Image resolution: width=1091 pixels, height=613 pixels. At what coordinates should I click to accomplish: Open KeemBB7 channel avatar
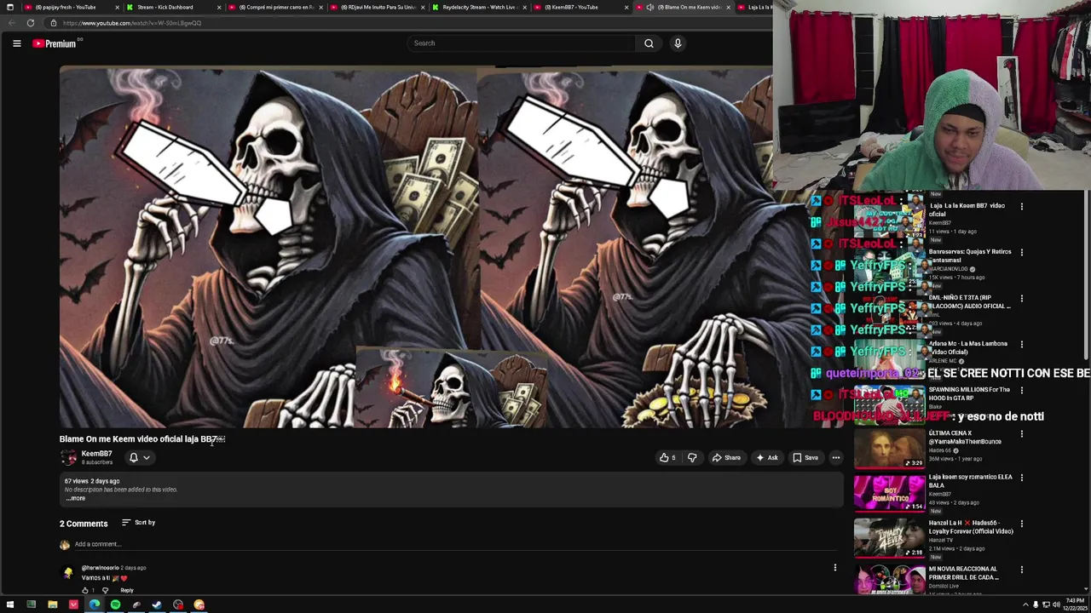pos(68,458)
